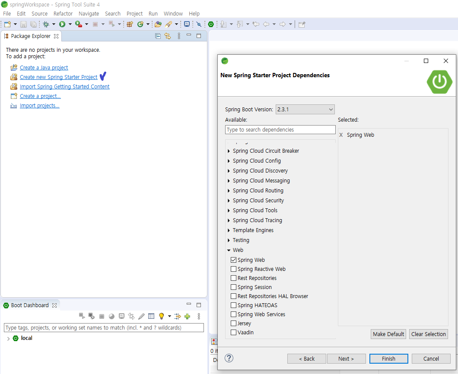Click the Save icon in main toolbar
The height and width of the screenshot is (374, 458).
click(23, 24)
